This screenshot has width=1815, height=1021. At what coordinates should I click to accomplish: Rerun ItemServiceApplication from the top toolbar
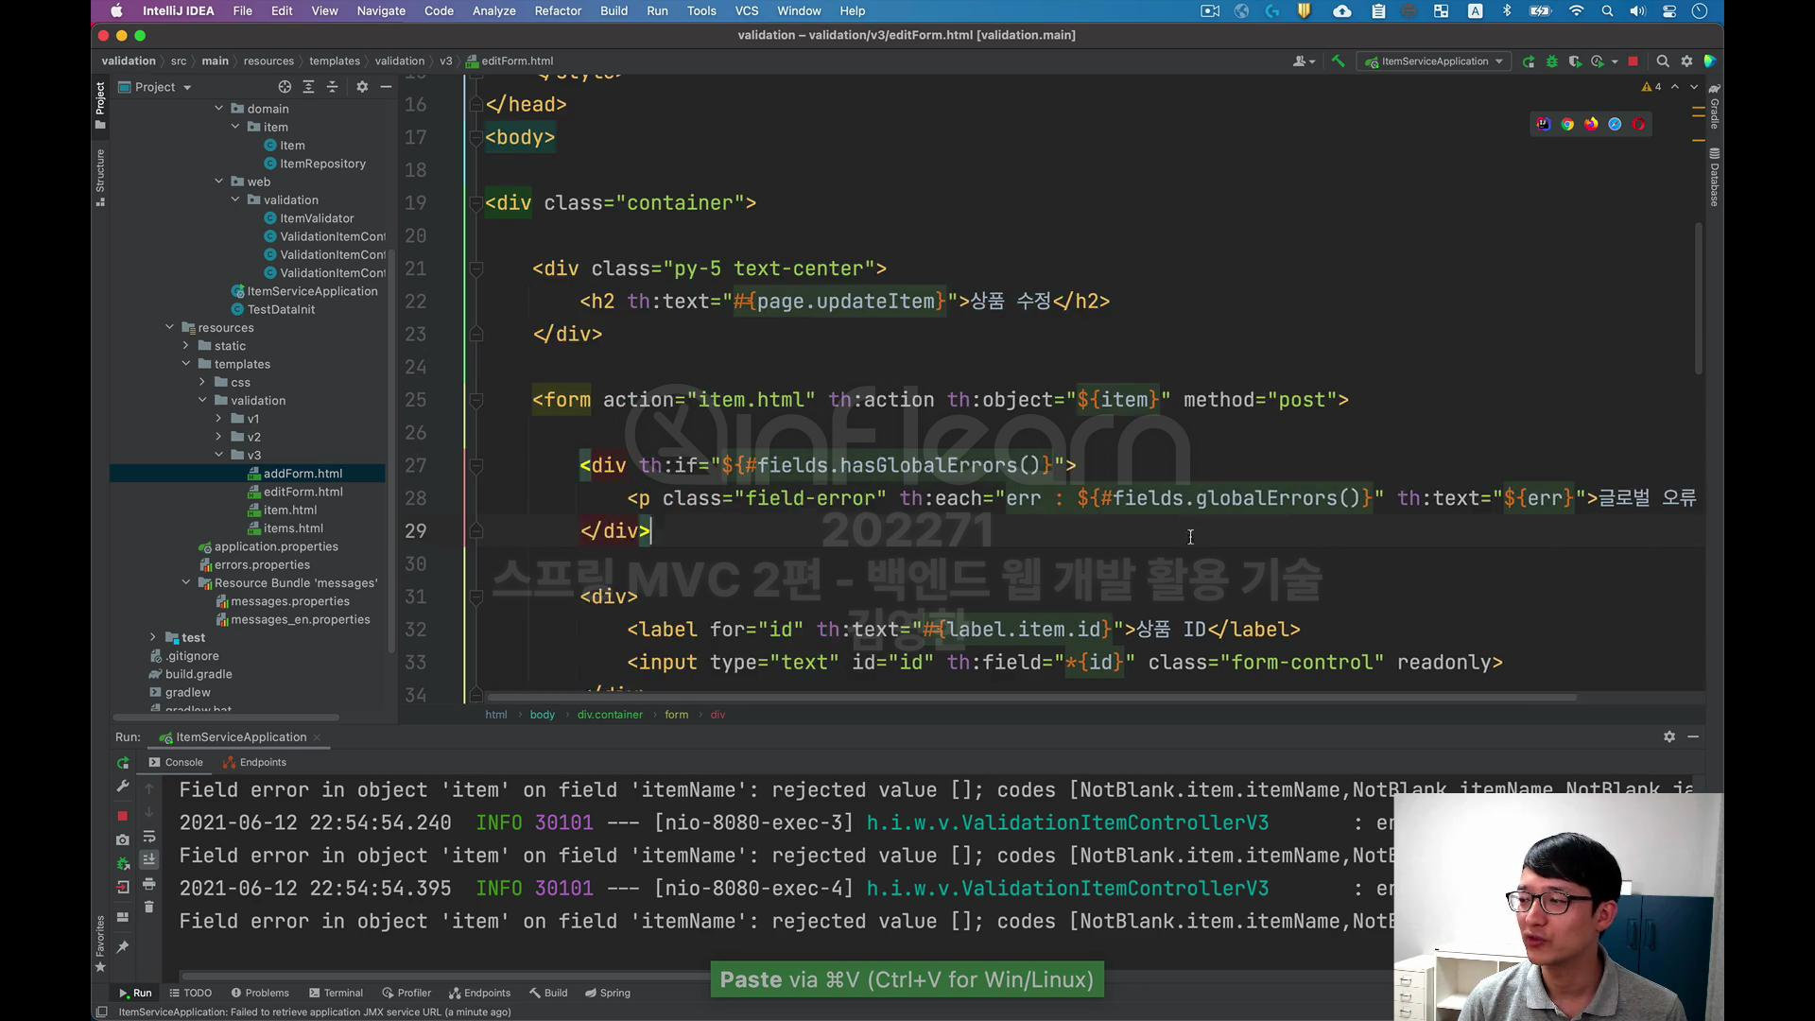tap(1529, 61)
